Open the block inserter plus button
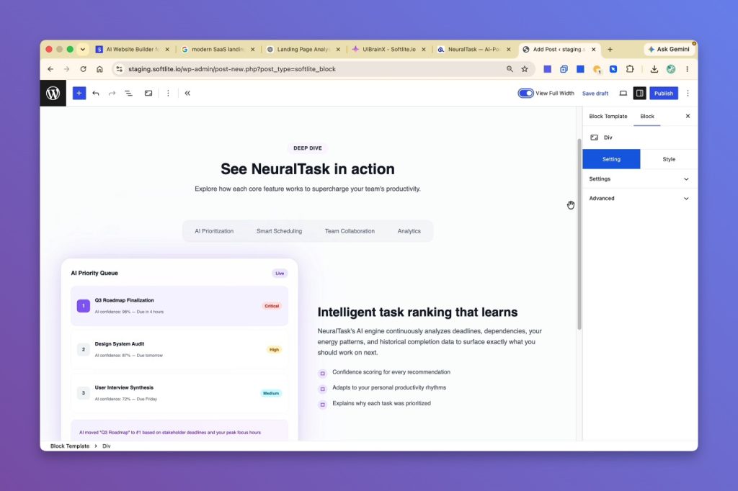 point(79,93)
